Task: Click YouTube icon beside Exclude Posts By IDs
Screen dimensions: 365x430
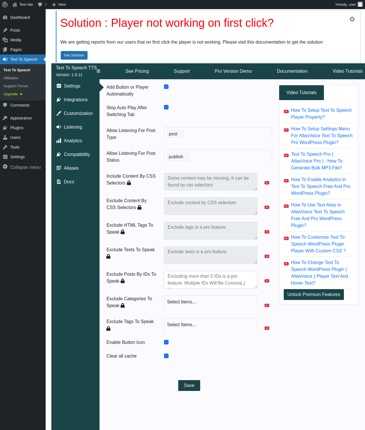Action: click(267, 281)
